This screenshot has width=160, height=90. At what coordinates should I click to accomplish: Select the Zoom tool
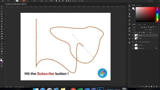point(2,53)
